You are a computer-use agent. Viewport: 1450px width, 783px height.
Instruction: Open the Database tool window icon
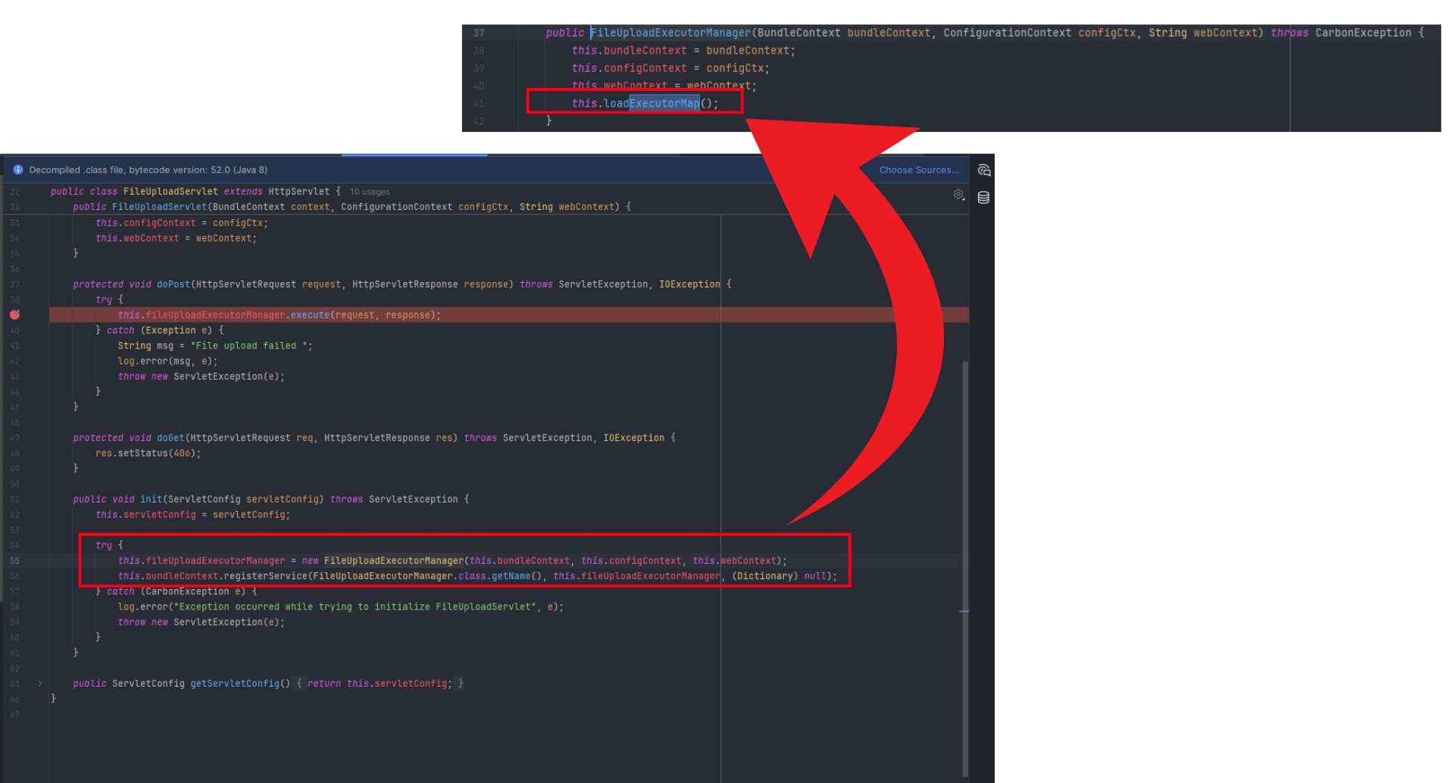click(983, 197)
